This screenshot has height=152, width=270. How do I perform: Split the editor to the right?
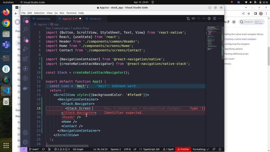[214, 19]
